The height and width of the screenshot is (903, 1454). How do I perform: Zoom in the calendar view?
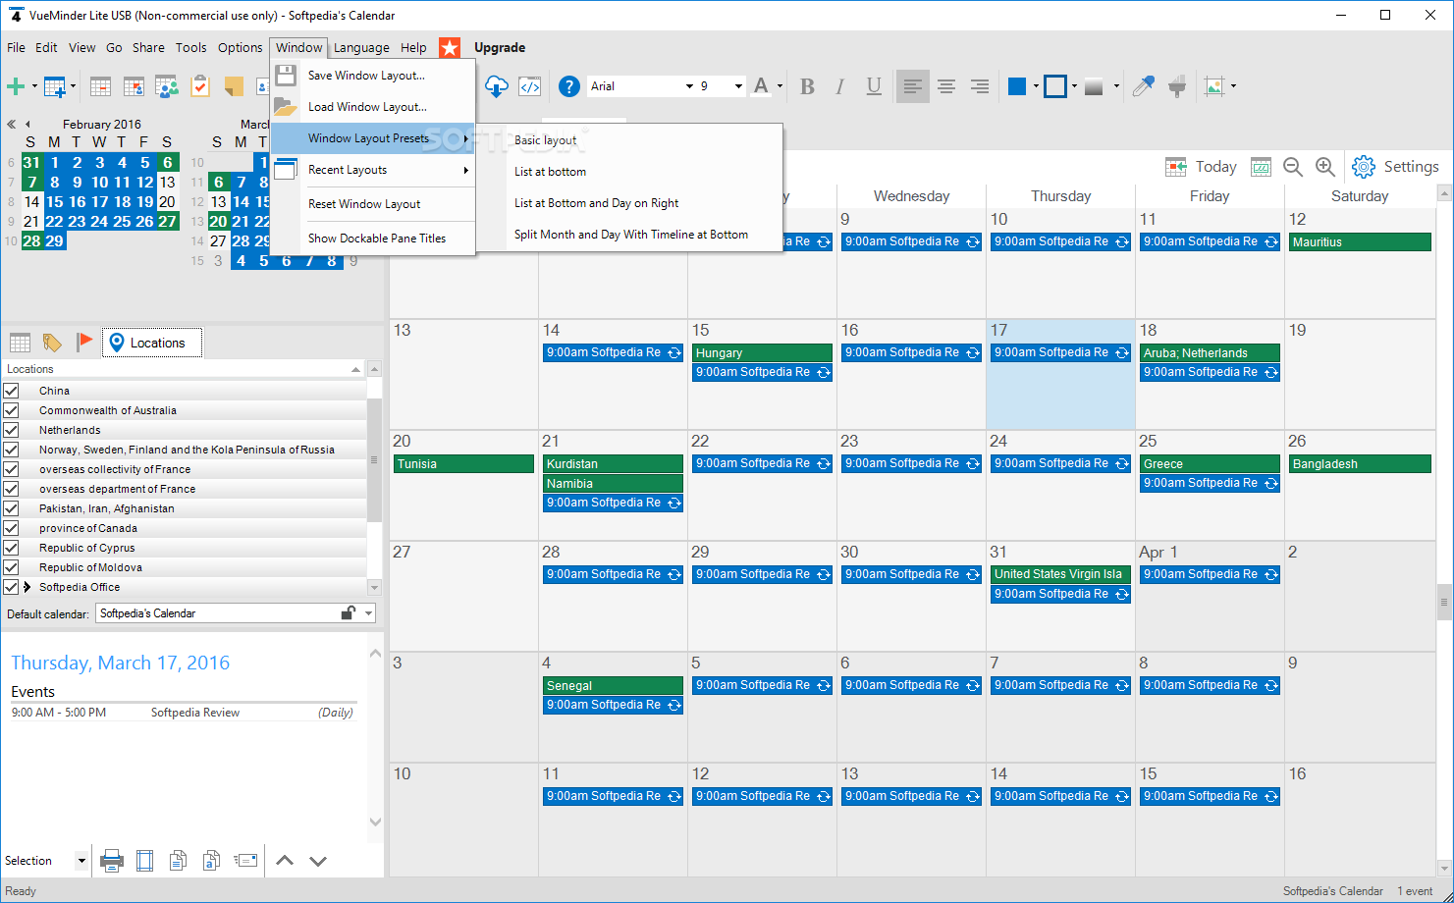[1324, 167]
